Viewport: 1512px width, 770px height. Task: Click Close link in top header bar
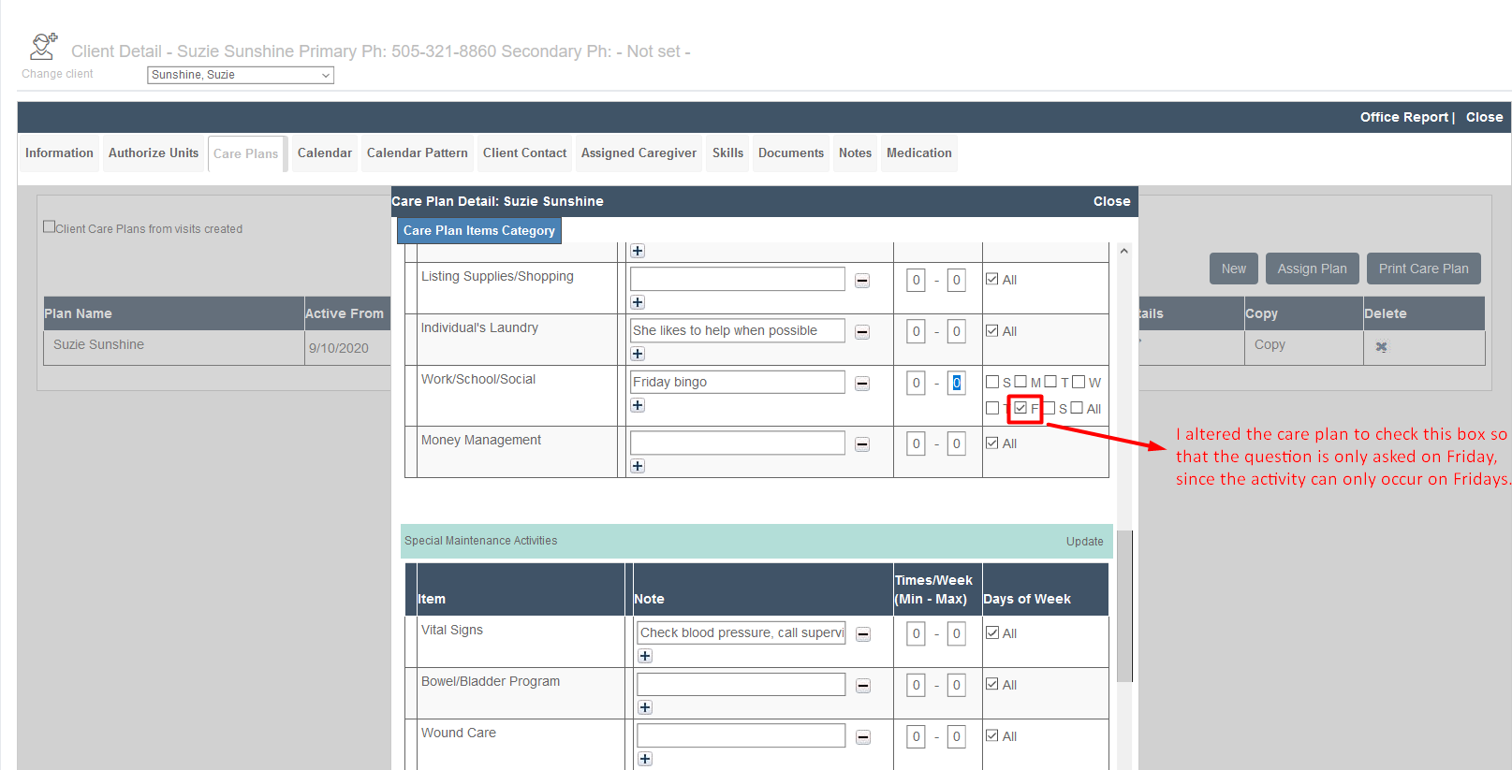1484,117
